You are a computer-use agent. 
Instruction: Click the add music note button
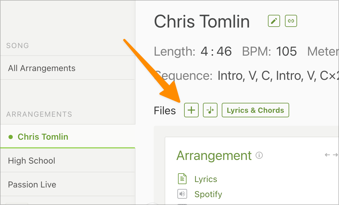point(210,110)
